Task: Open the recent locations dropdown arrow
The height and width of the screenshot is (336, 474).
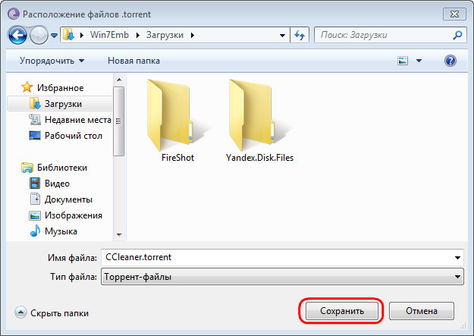Action: click(x=54, y=36)
